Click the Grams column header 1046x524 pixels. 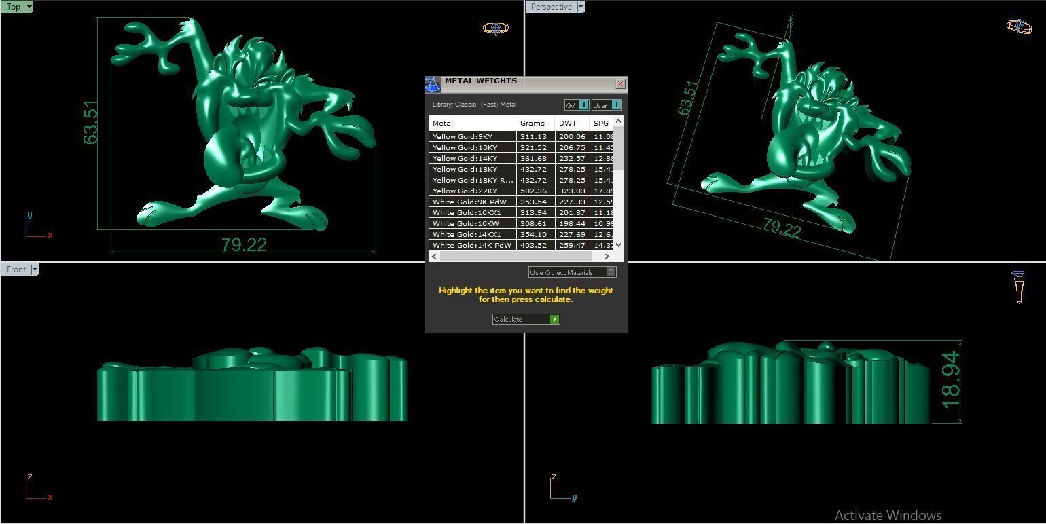click(x=535, y=123)
